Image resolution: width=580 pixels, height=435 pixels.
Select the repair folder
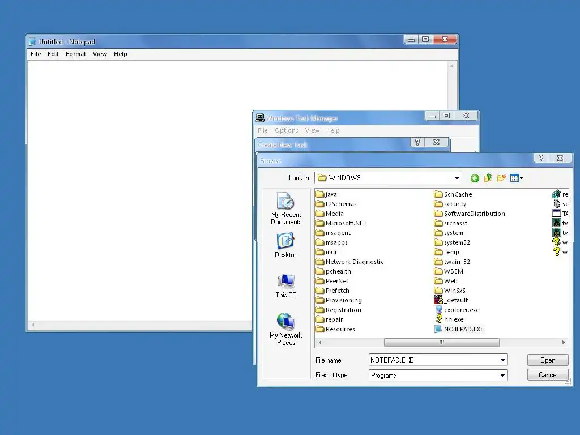329,319
